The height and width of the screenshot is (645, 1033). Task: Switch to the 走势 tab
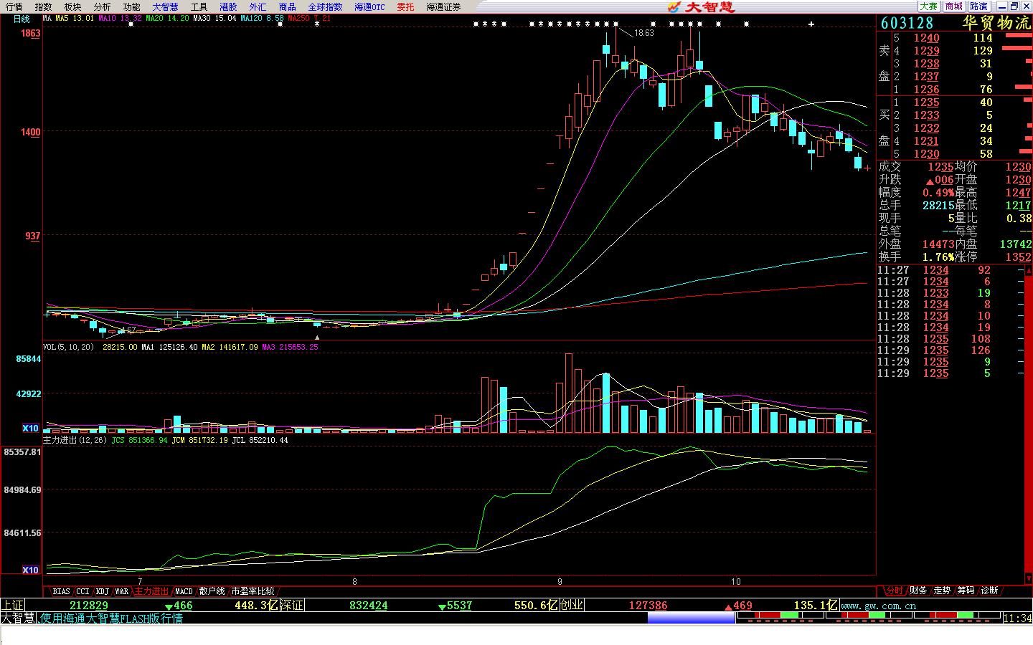(942, 591)
